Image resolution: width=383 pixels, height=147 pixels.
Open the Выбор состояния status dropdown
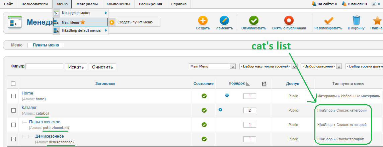coord(339,66)
